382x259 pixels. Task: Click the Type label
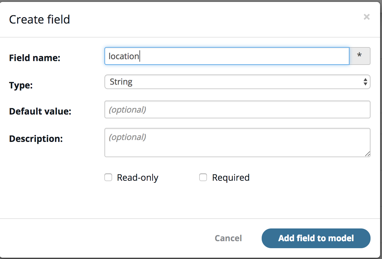tap(21, 85)
